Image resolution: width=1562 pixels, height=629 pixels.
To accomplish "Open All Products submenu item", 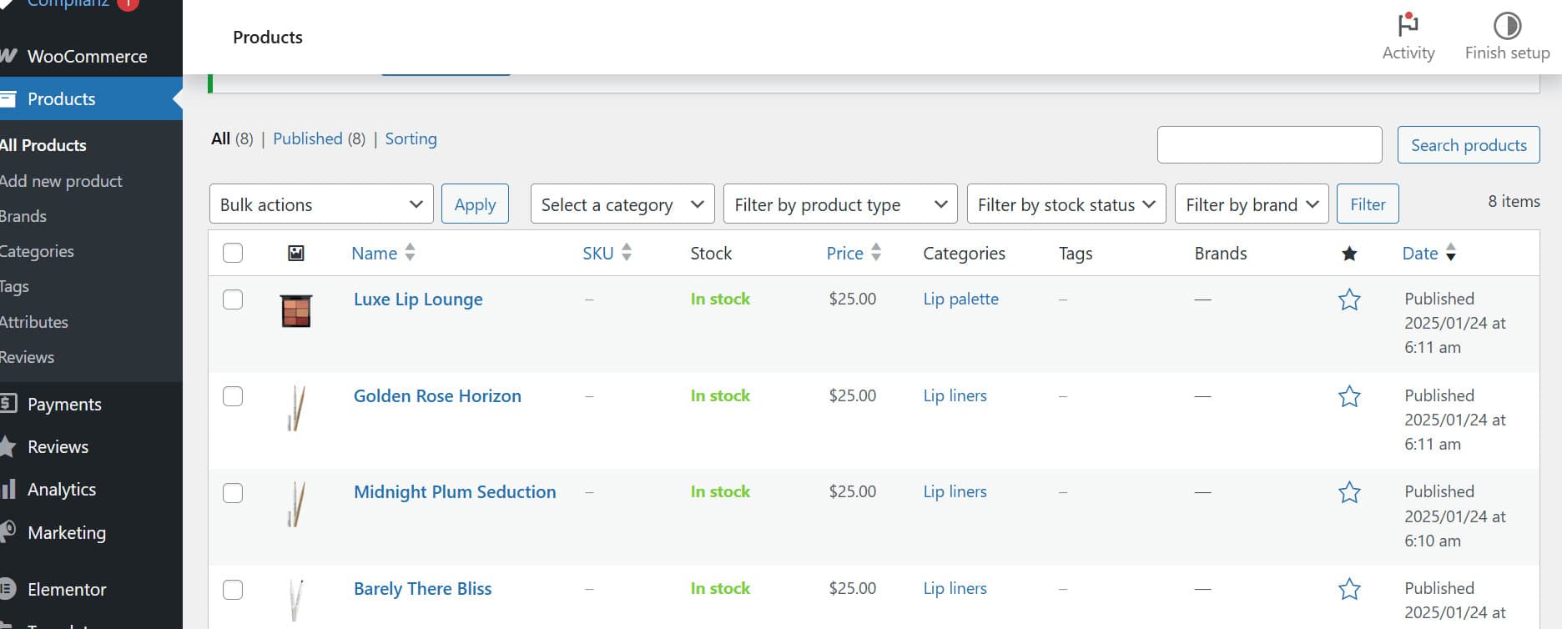I will [x=43, y=145].
